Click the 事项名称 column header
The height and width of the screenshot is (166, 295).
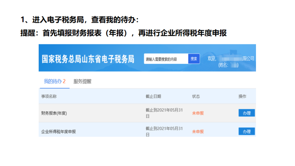click(x=49, y=96)
